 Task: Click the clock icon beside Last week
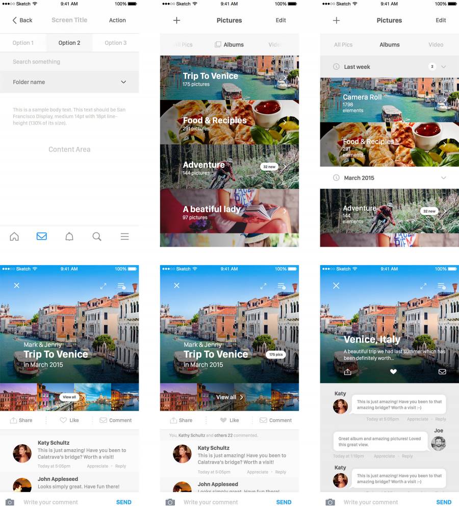click(x=336, y=67)
